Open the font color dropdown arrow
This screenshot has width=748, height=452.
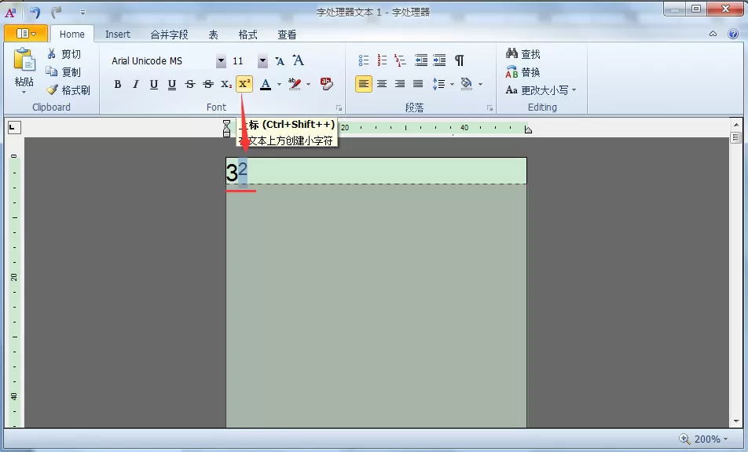279,84
